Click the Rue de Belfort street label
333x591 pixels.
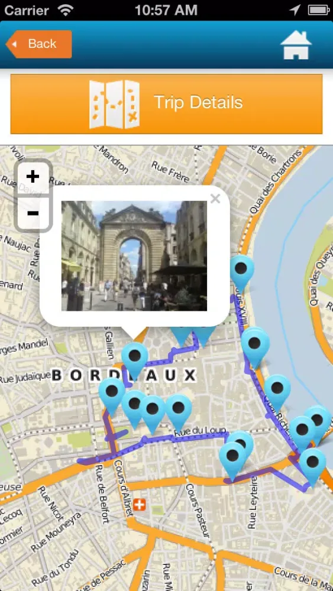(102, 494)
